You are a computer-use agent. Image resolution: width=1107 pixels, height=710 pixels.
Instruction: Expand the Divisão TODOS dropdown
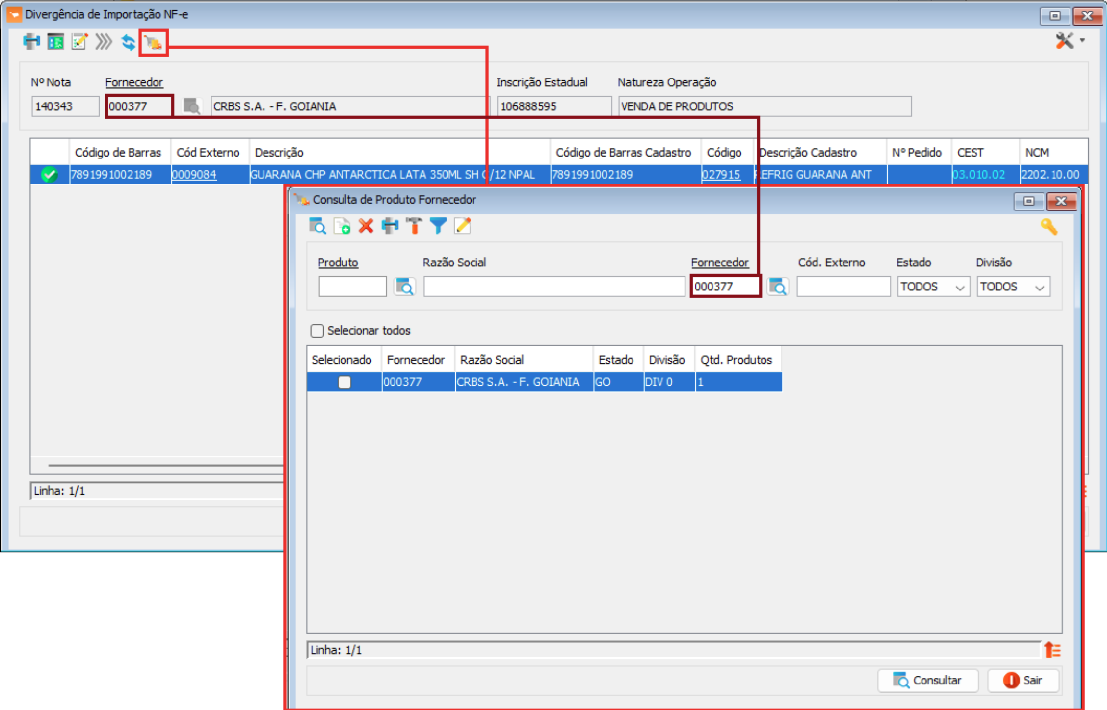[1012, 287]
